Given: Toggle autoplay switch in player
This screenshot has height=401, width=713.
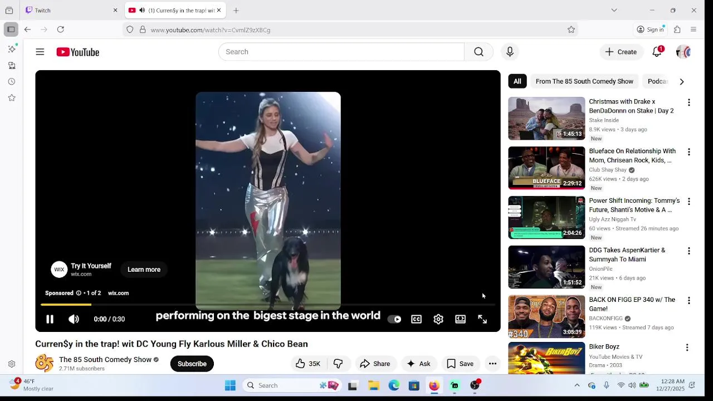Looking at the screenshot, I should [394, 319].
